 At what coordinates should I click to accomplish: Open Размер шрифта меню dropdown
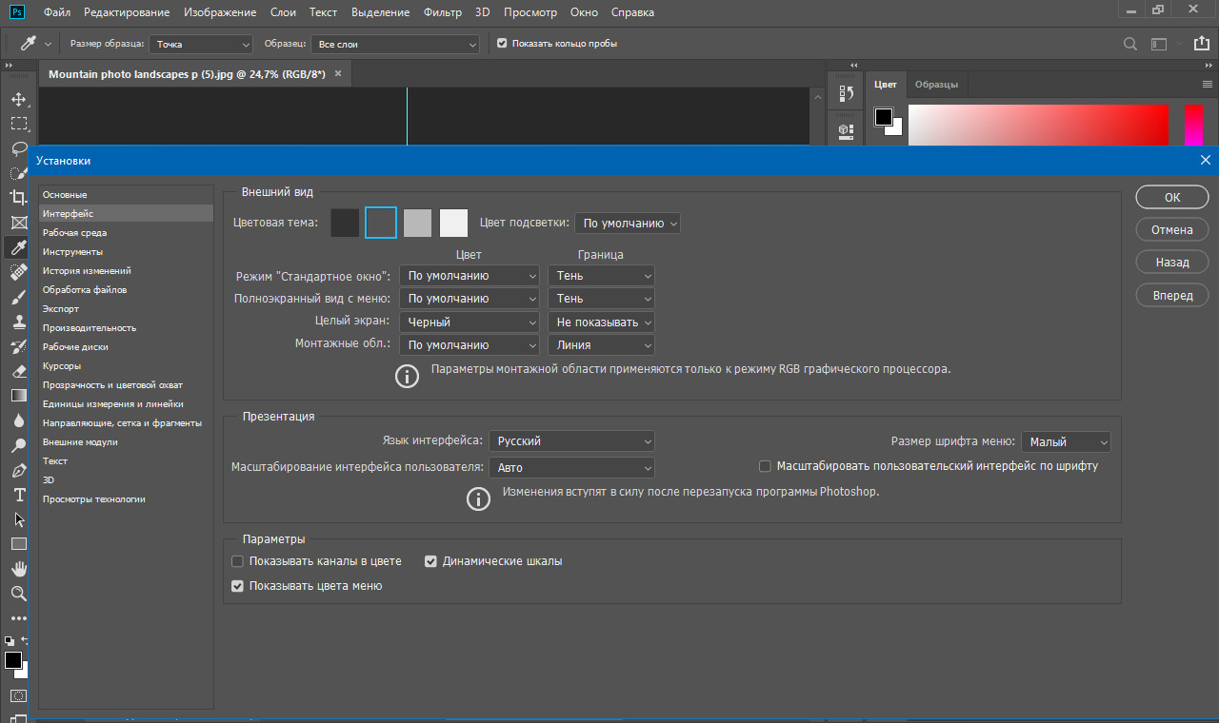(x=1066, y=442)
